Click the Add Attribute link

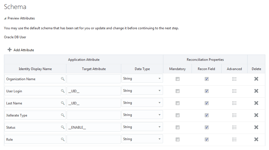coord(24,50)
